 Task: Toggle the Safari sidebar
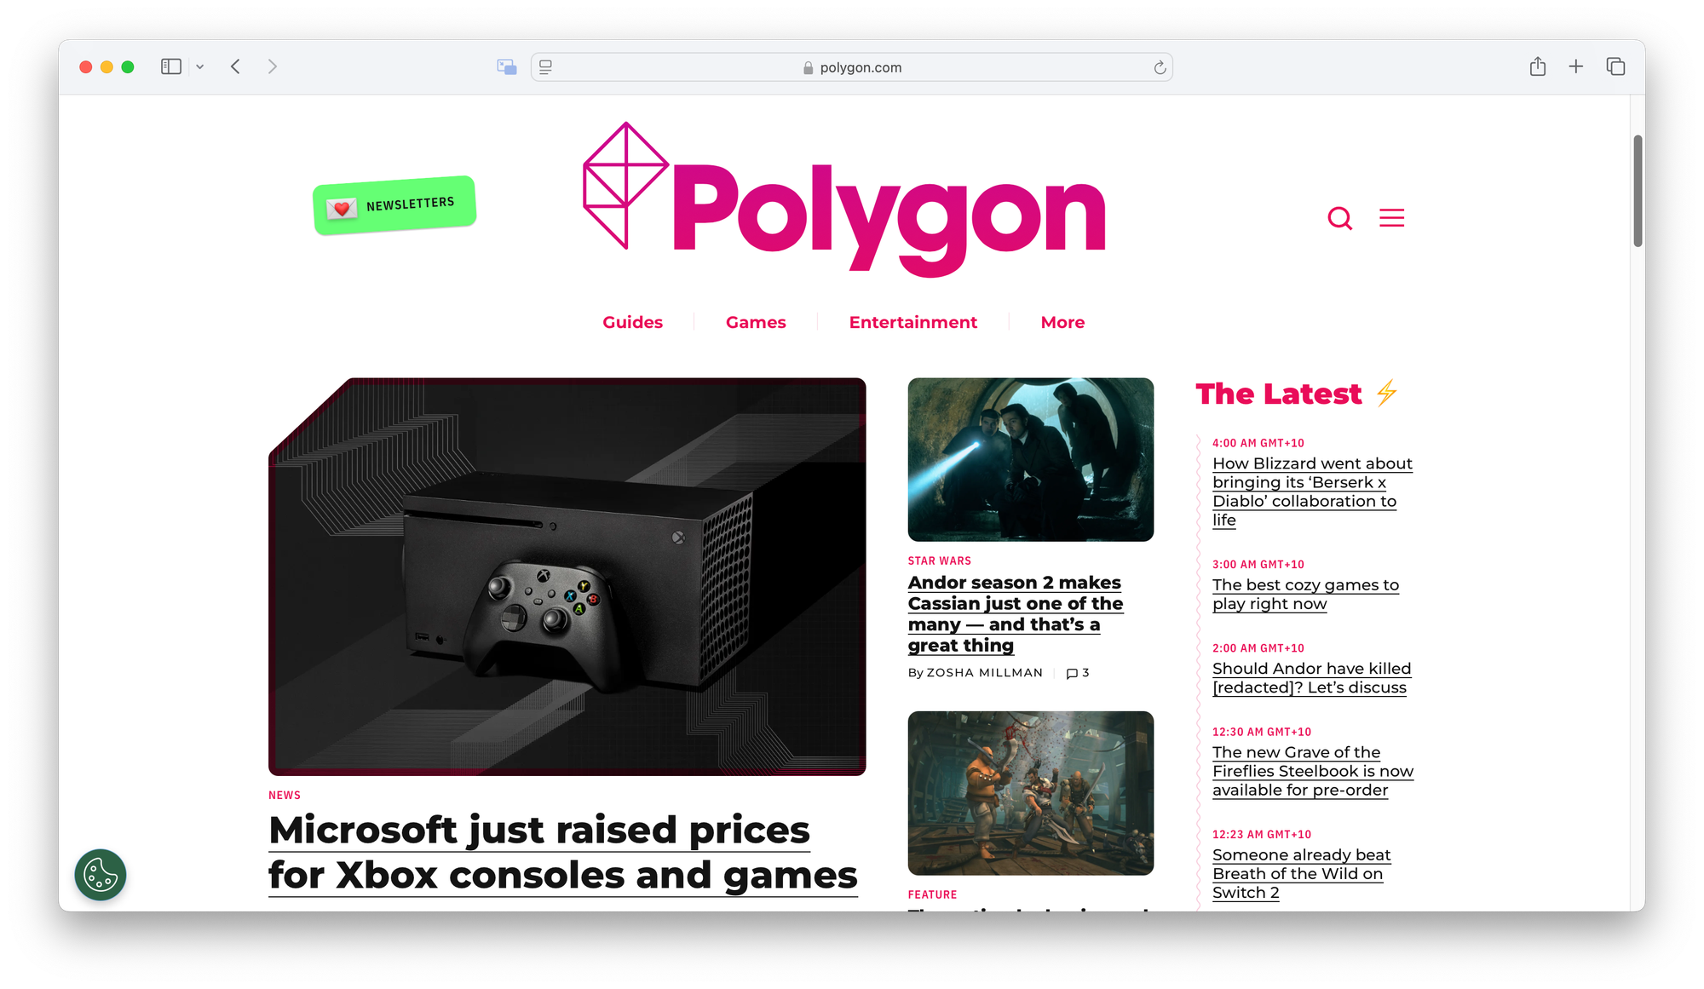171,66
